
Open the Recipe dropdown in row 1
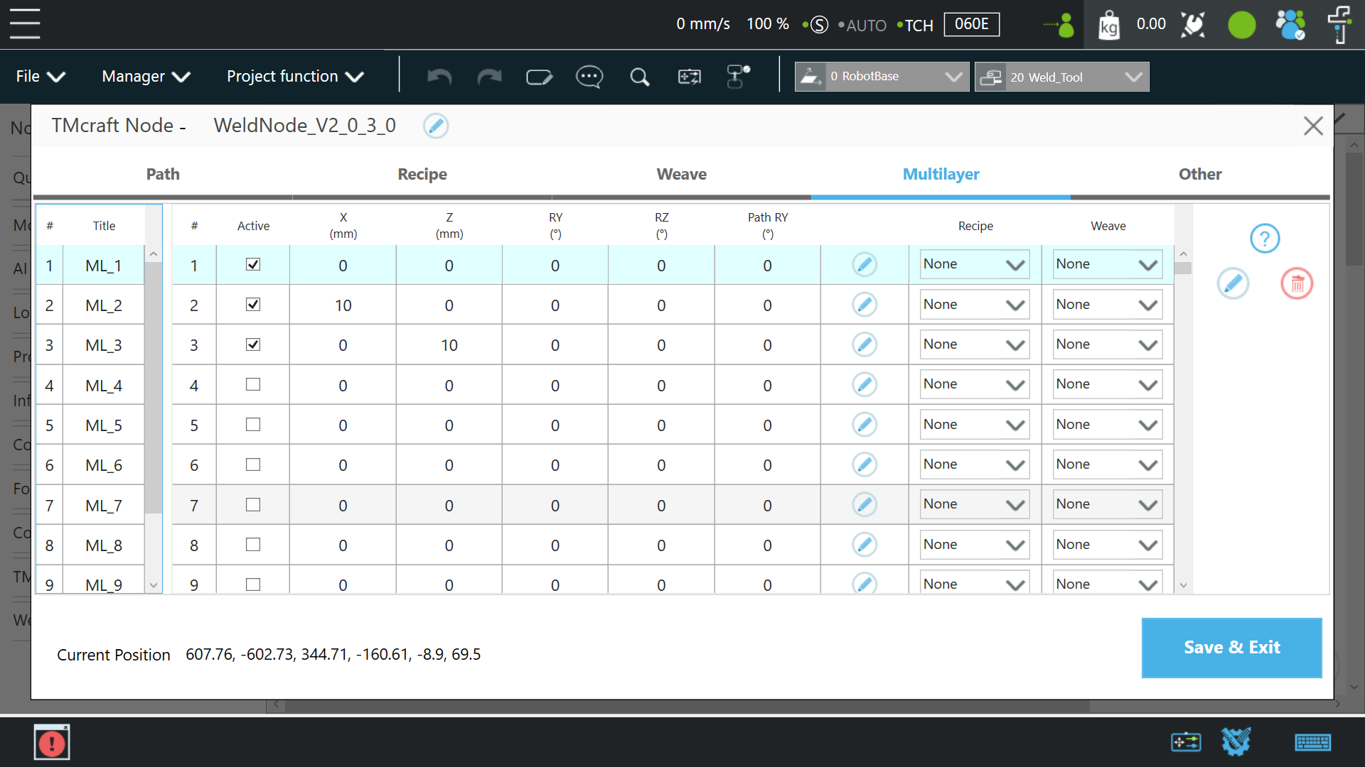(x=974, y=265)
